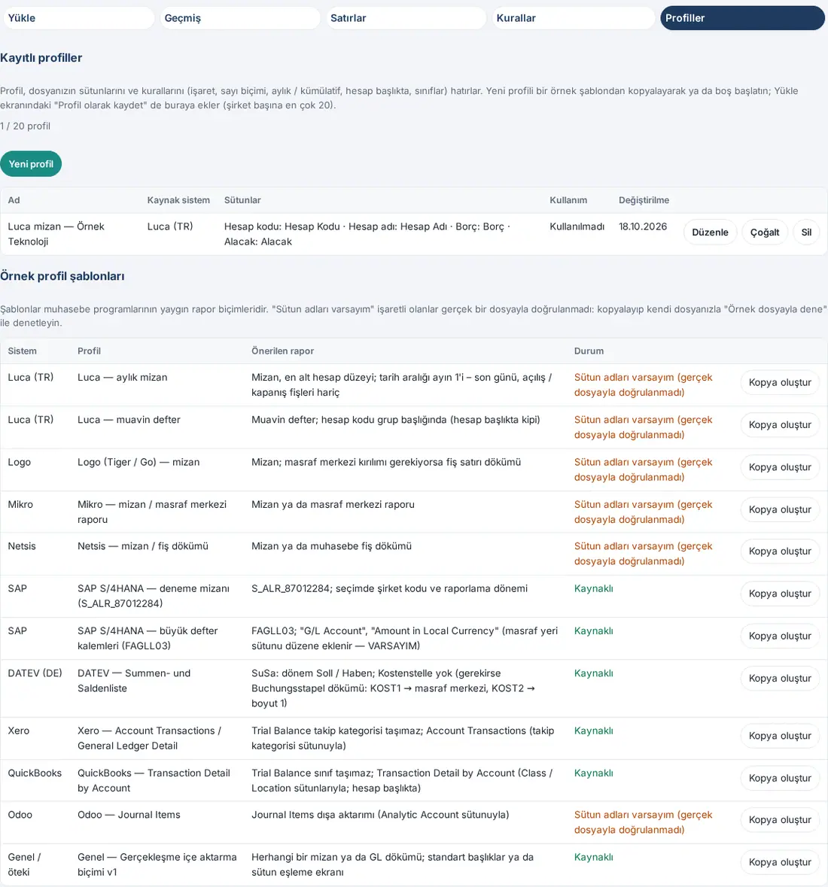Click the Odoo row's 'Sütun adları varsayım' status

click(643, 822)
